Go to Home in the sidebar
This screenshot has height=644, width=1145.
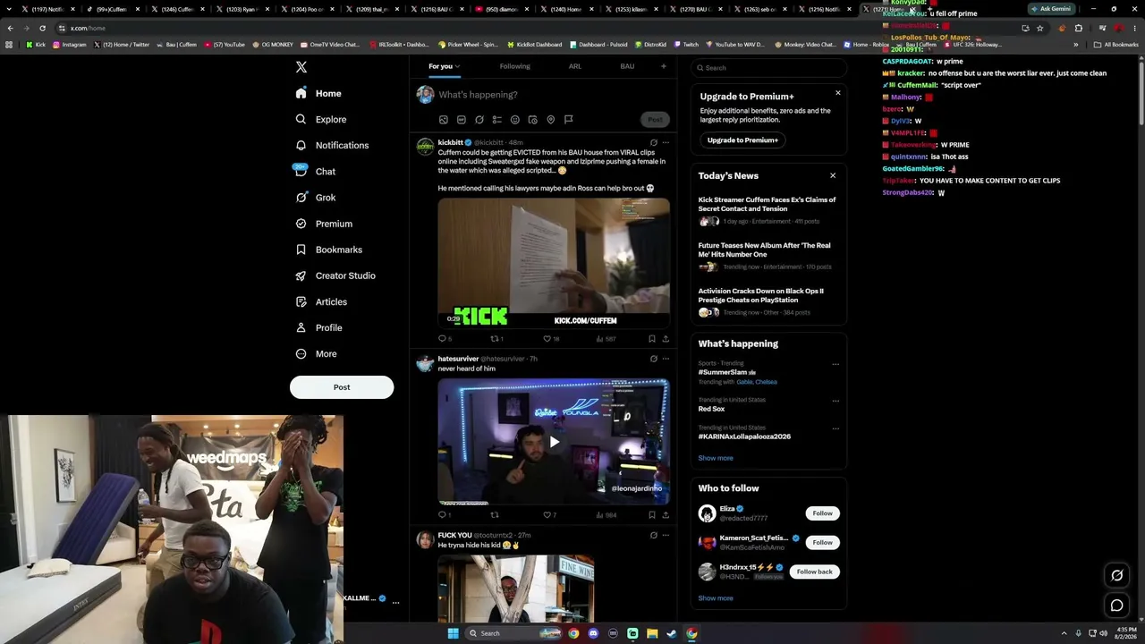pos(318,93)
